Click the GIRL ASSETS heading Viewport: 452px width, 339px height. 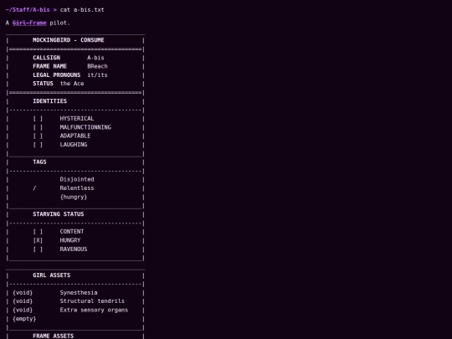(x=51, y=275)
